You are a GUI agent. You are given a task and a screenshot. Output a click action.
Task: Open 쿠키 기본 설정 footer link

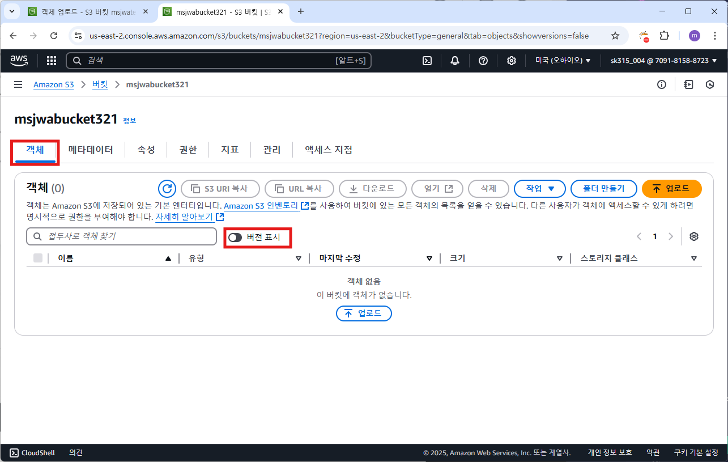(696, 453)
